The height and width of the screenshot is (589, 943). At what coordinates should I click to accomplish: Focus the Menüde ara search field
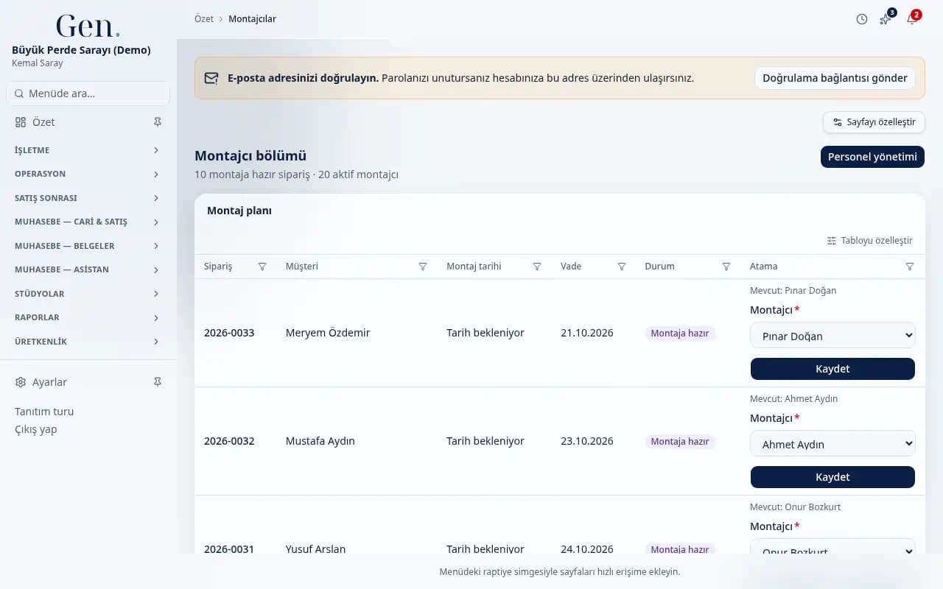[88, 94]
